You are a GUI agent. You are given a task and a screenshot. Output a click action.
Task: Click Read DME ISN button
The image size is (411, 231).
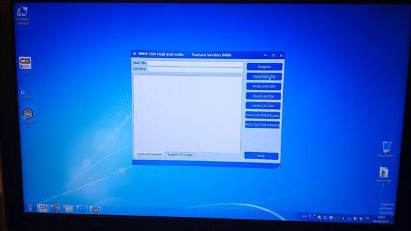[264, 76]
